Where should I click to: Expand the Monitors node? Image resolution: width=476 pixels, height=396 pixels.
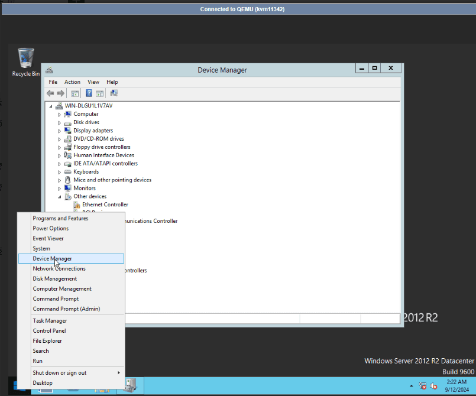pos(60,189)
